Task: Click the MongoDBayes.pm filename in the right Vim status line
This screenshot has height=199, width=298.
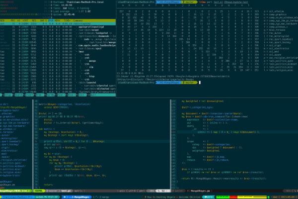Action: point(200,191)
